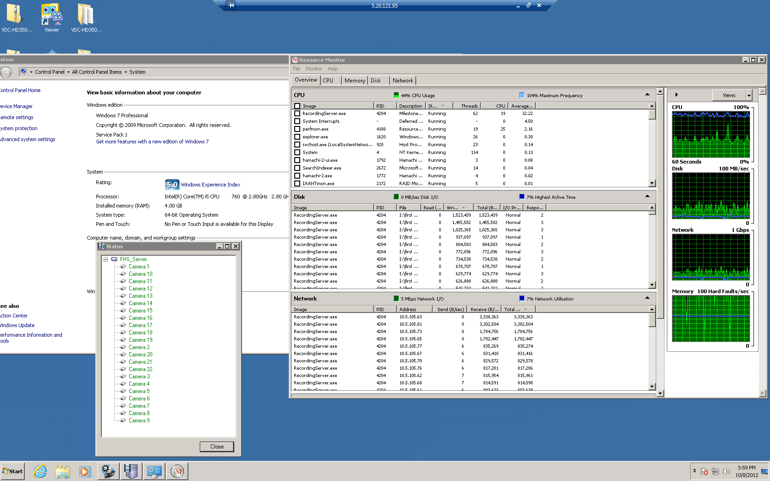770x481 pixels.
Task: Open the Views dropdown arrow
Action: pyautogui.click(x=749, y=95)
